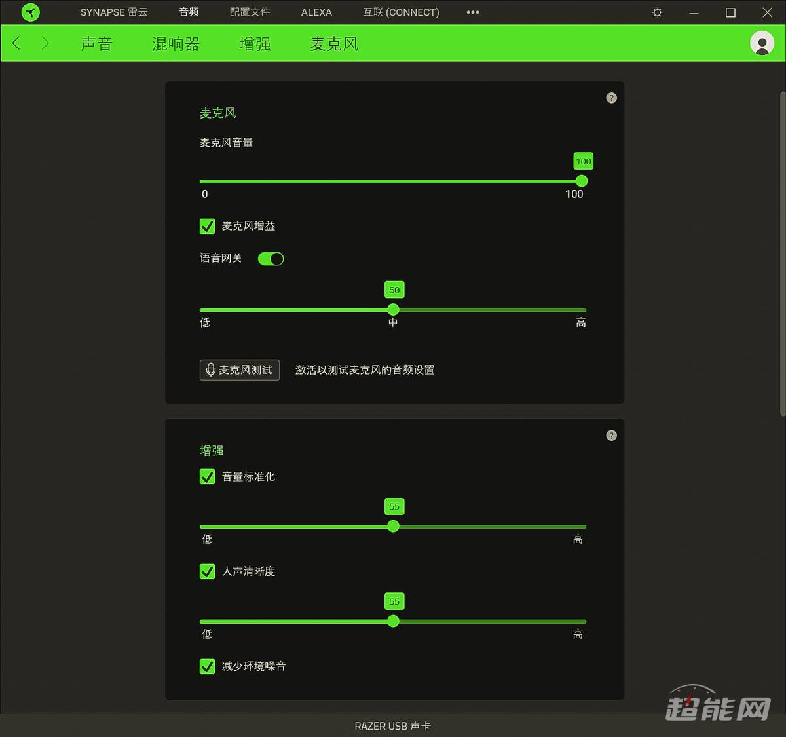Open the user account avatar
The image size is (786, 737).
tap(762, 43)
